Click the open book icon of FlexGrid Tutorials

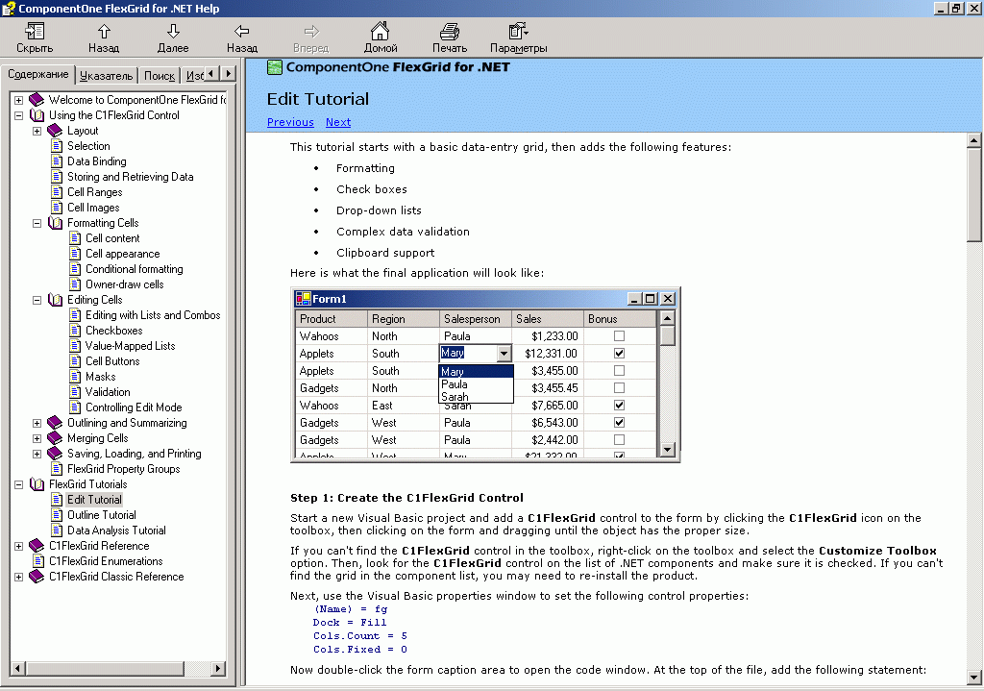tap(37, 484)
